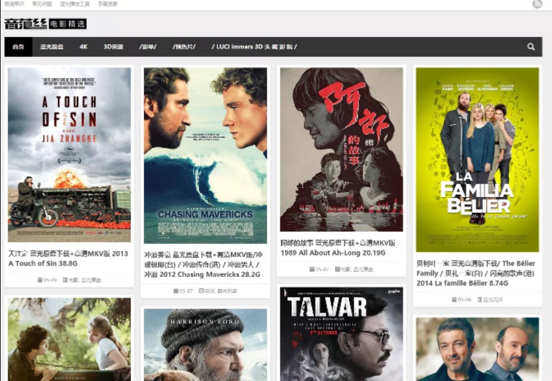Open the /影单/ menu item
The height and width of the screenshot is (381, 552).
click(x=148, y=47)
